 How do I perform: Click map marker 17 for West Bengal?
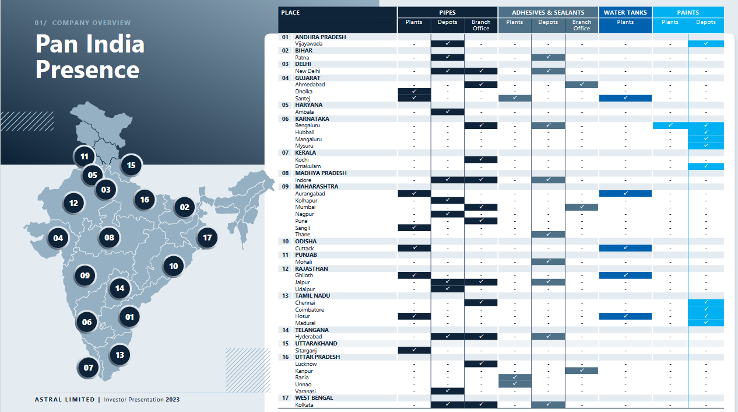click(x=207, y=238)
